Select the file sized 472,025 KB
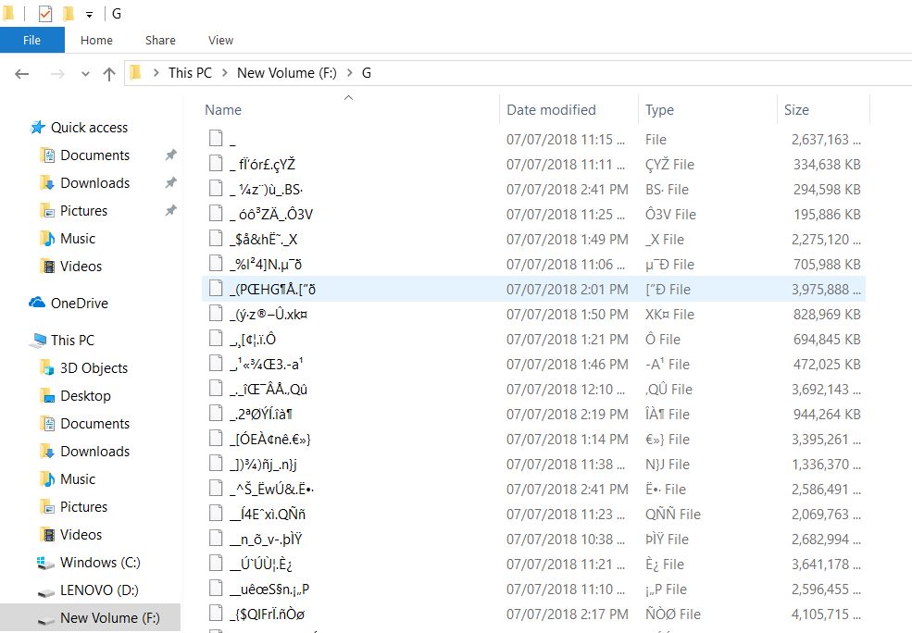 [x=533, y=365]
